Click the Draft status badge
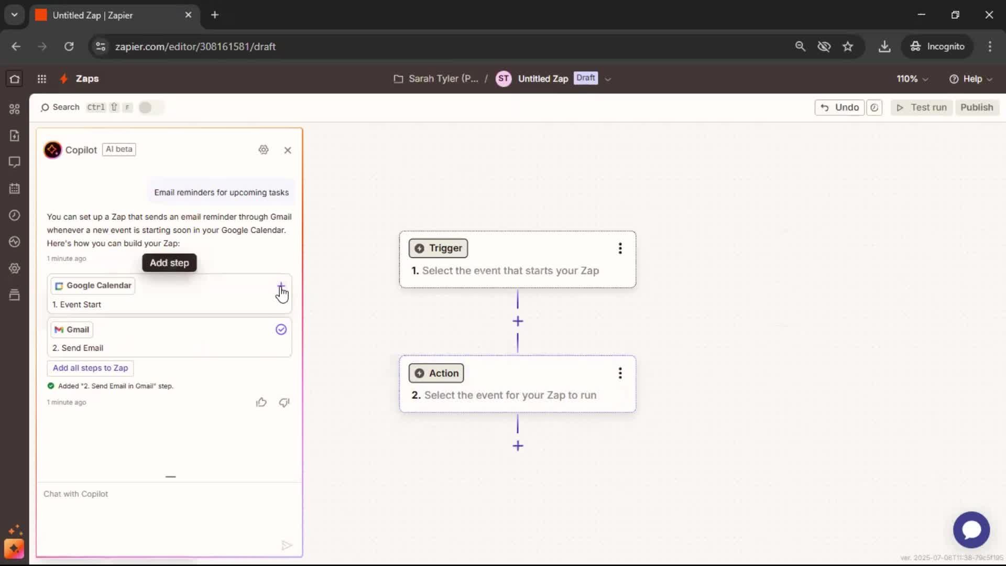 tap(585, 78)
